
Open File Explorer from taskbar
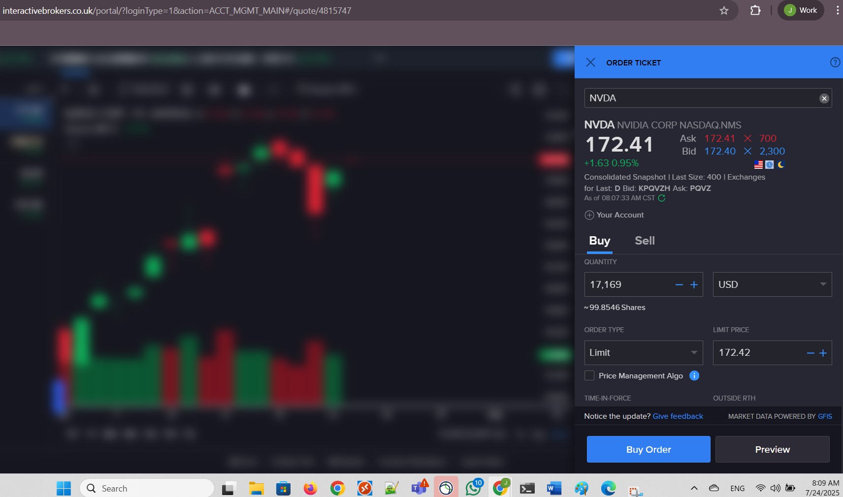point(256,488)
